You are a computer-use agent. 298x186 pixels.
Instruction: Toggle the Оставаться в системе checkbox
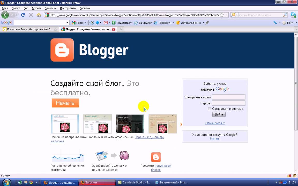pos(209,109)
